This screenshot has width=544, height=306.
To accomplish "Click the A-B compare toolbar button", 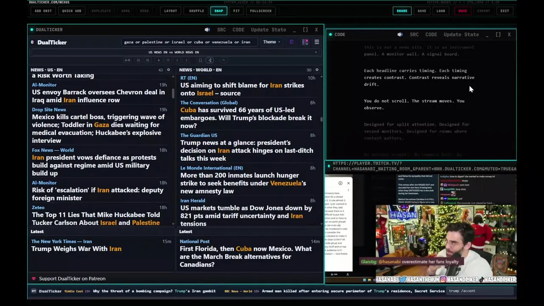I will pyautogui.click(x=127, y=60).
